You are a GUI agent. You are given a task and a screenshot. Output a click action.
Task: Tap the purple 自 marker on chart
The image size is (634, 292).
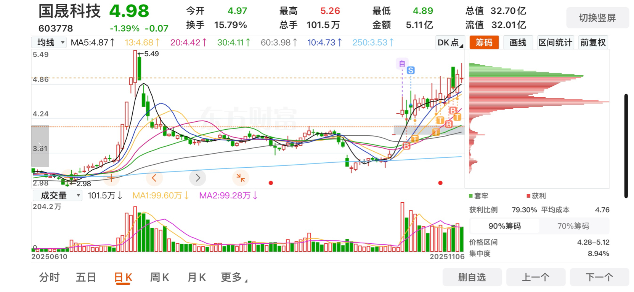[402, 63]
